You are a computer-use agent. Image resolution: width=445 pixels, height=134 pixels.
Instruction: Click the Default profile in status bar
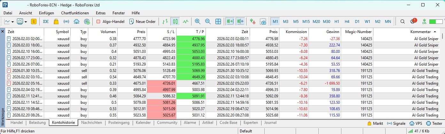(x=246, y=131)
